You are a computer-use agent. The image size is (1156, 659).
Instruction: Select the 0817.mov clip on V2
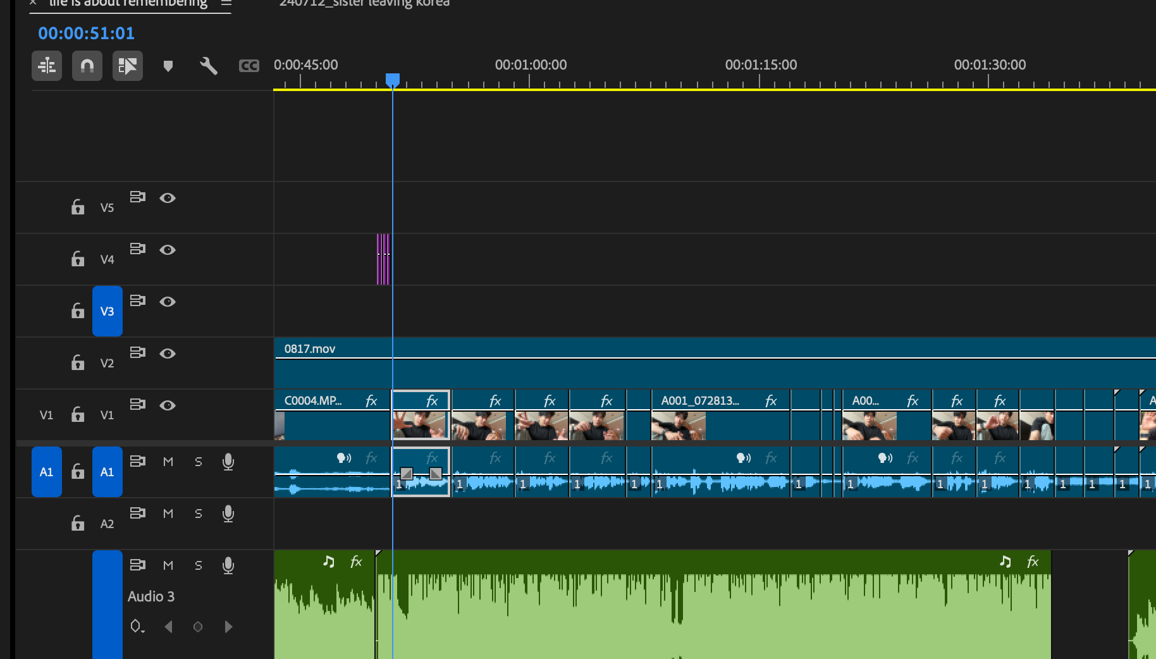[715, 362]
